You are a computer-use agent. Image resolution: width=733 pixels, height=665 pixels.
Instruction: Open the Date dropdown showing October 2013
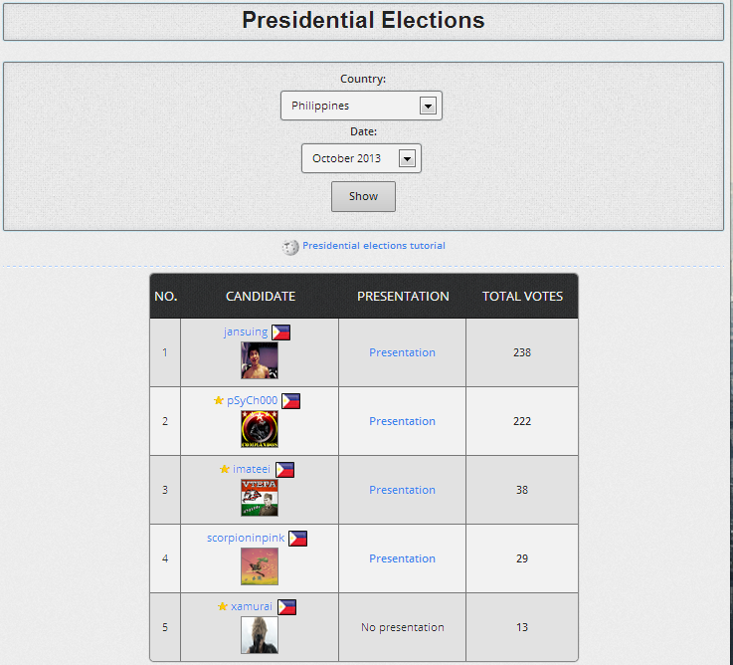pyautogui.click(x=361, y=158)
